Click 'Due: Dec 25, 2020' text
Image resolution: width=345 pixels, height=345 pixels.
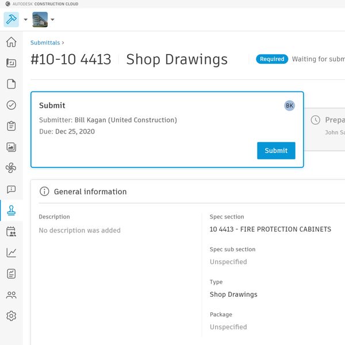point(67,132)
